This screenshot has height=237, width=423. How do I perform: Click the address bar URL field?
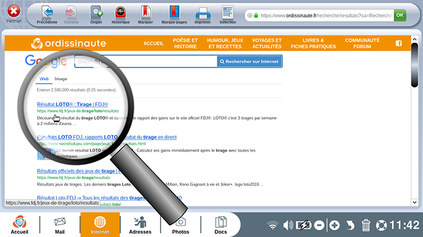click(325, 16)
